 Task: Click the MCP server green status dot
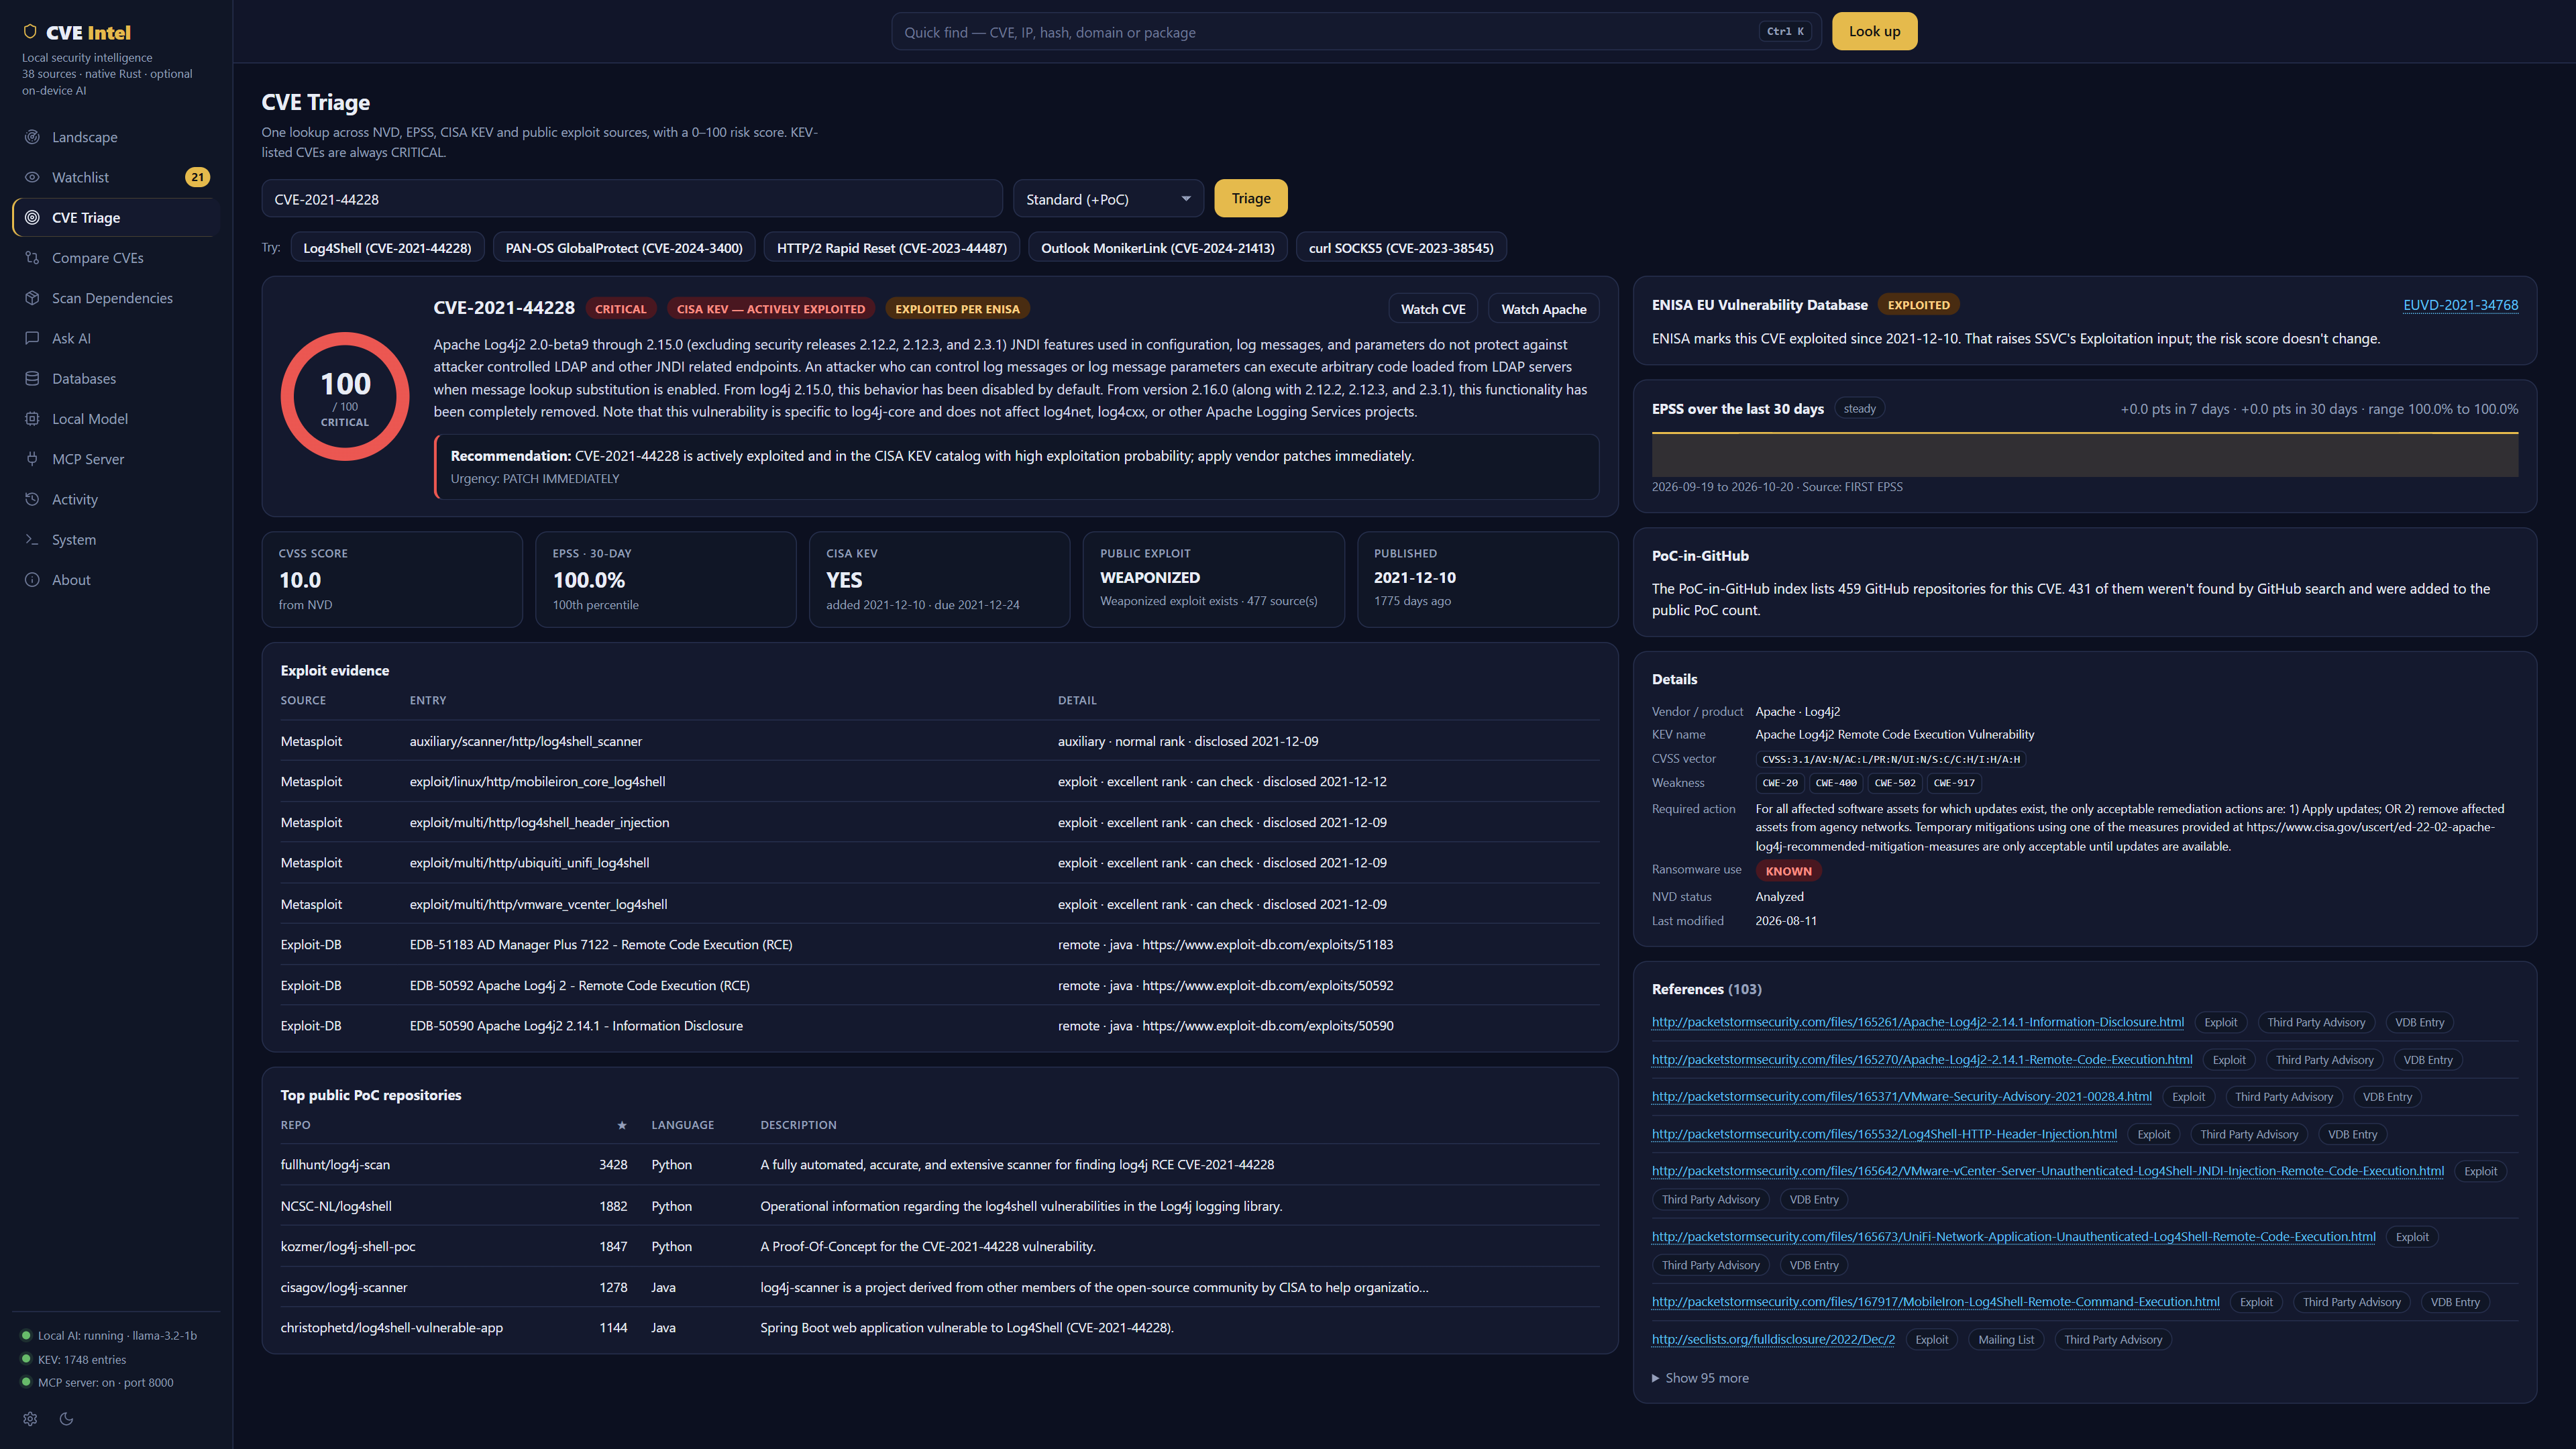click(27, 1382)
